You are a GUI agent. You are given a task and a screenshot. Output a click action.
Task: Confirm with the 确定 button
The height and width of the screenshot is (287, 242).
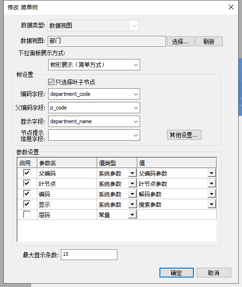(176, 273)
